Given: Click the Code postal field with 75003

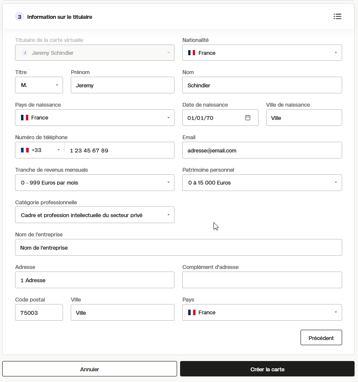Looking at the screenshot, I should point(39,312).
